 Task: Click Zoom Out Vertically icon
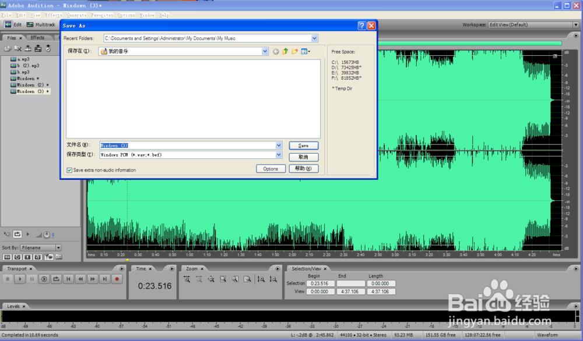(x=273, y=279)
